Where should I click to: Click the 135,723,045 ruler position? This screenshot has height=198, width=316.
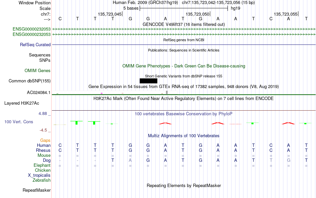(110, 14)
